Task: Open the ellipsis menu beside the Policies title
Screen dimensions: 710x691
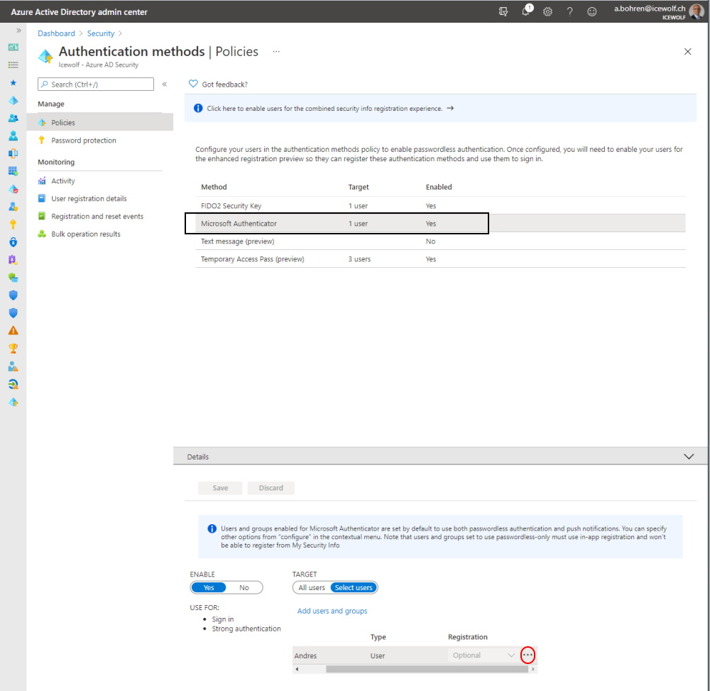Action: click(x=276, y=52)
